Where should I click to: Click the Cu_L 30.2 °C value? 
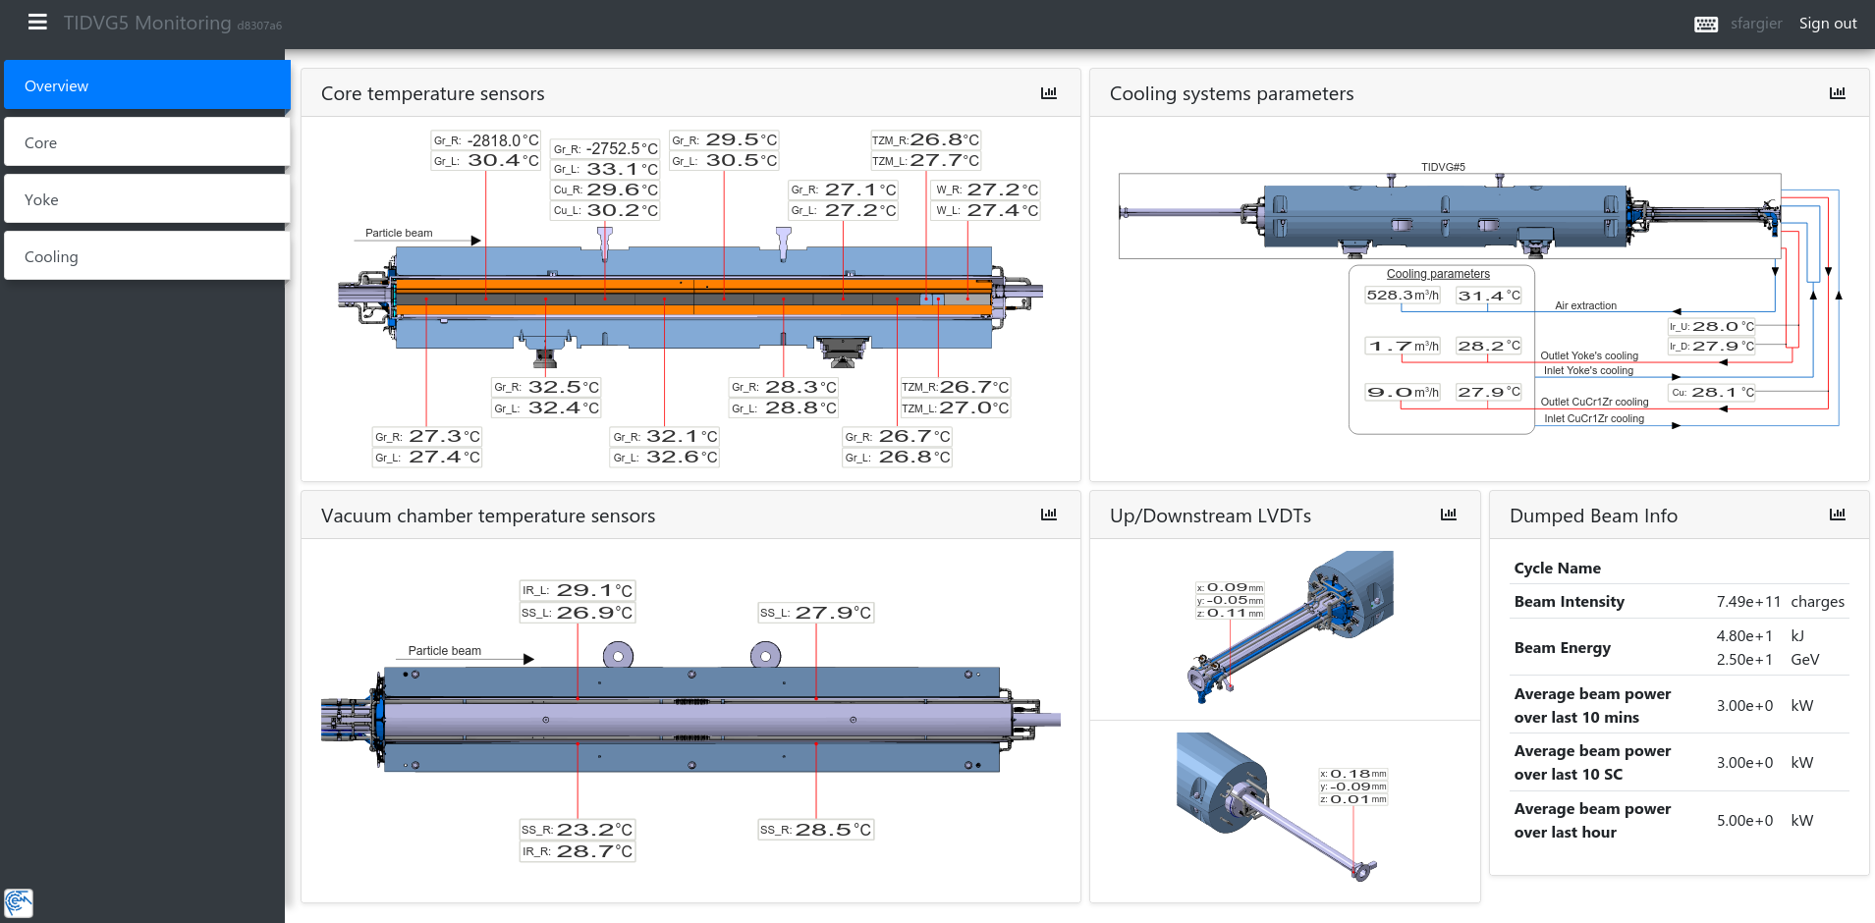(x=605, y=210)
